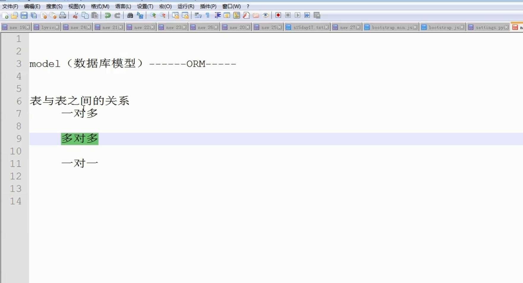523x283 pixels.
Task: Close the new 26 tab
Action: (216, 27)
